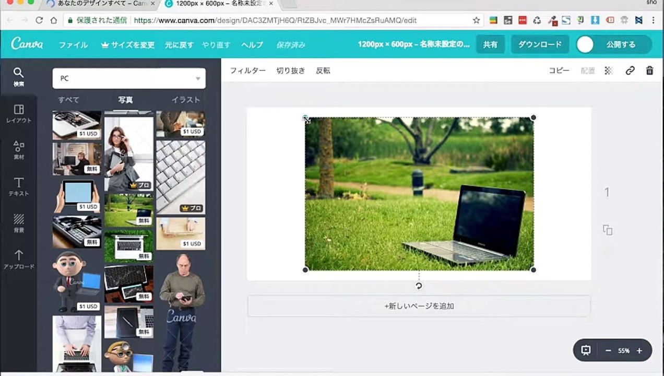Screen dimensions: 664x376
Task: Click the link icon in the toolbar
Action: [x=630, y=70]
